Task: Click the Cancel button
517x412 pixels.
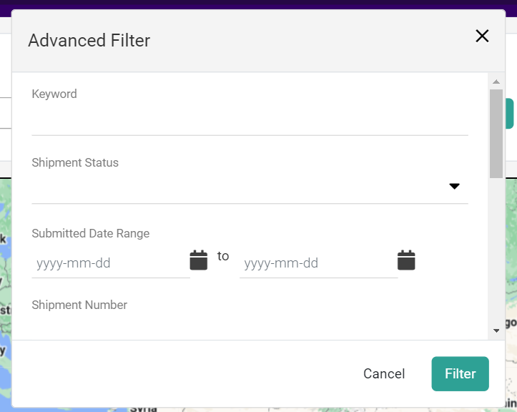Action: [384, 374]
